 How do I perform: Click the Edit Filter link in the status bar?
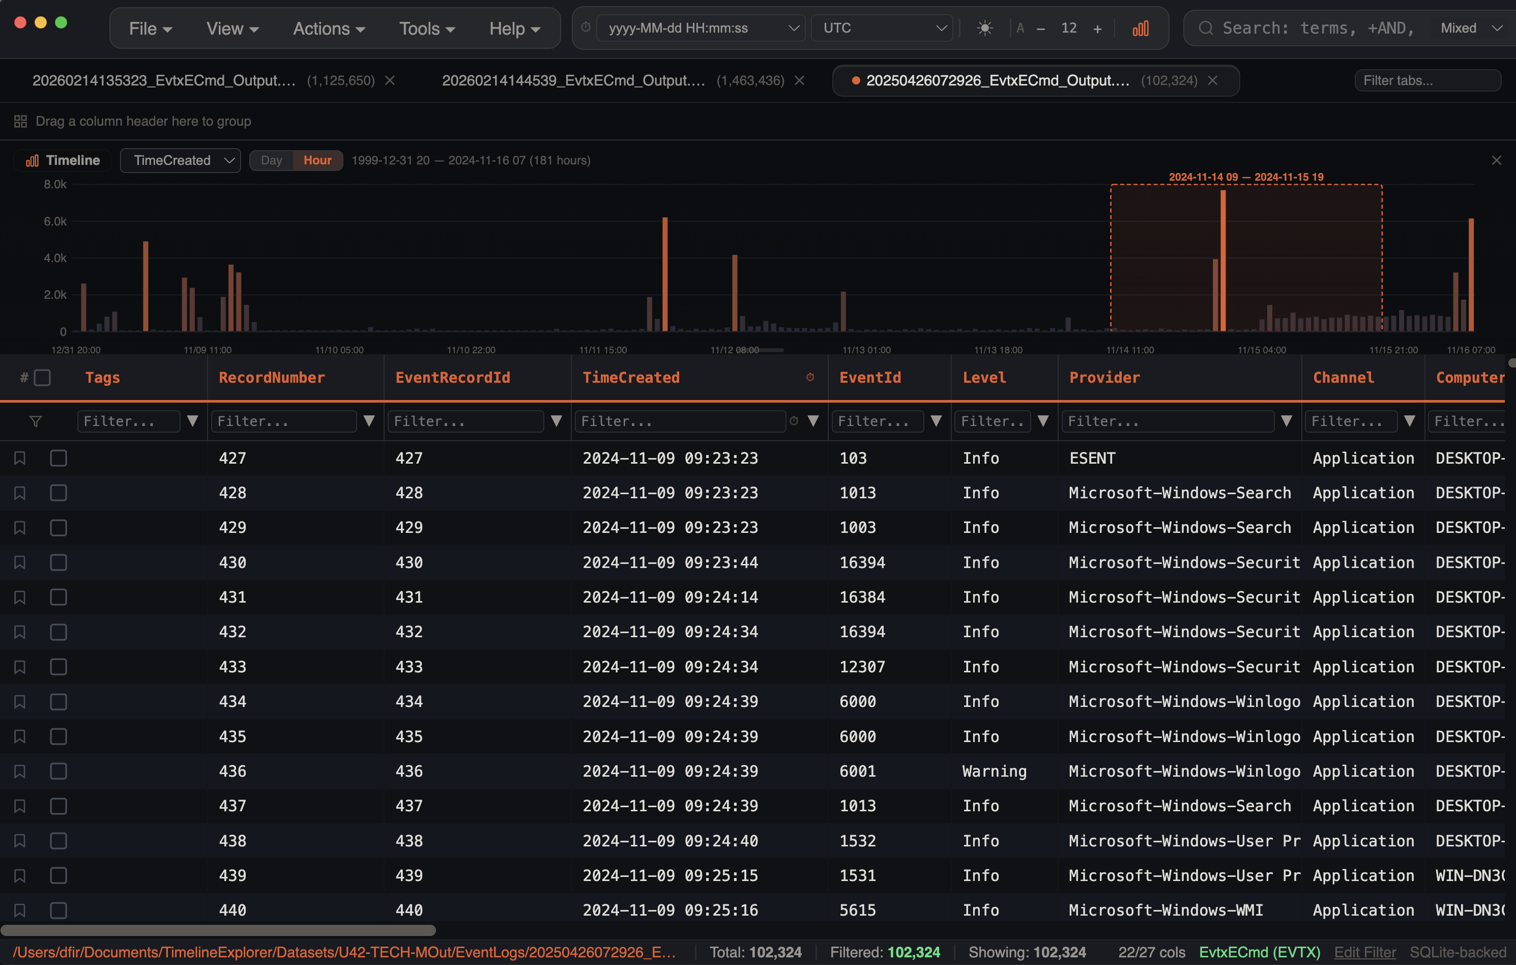[1364, 952]
